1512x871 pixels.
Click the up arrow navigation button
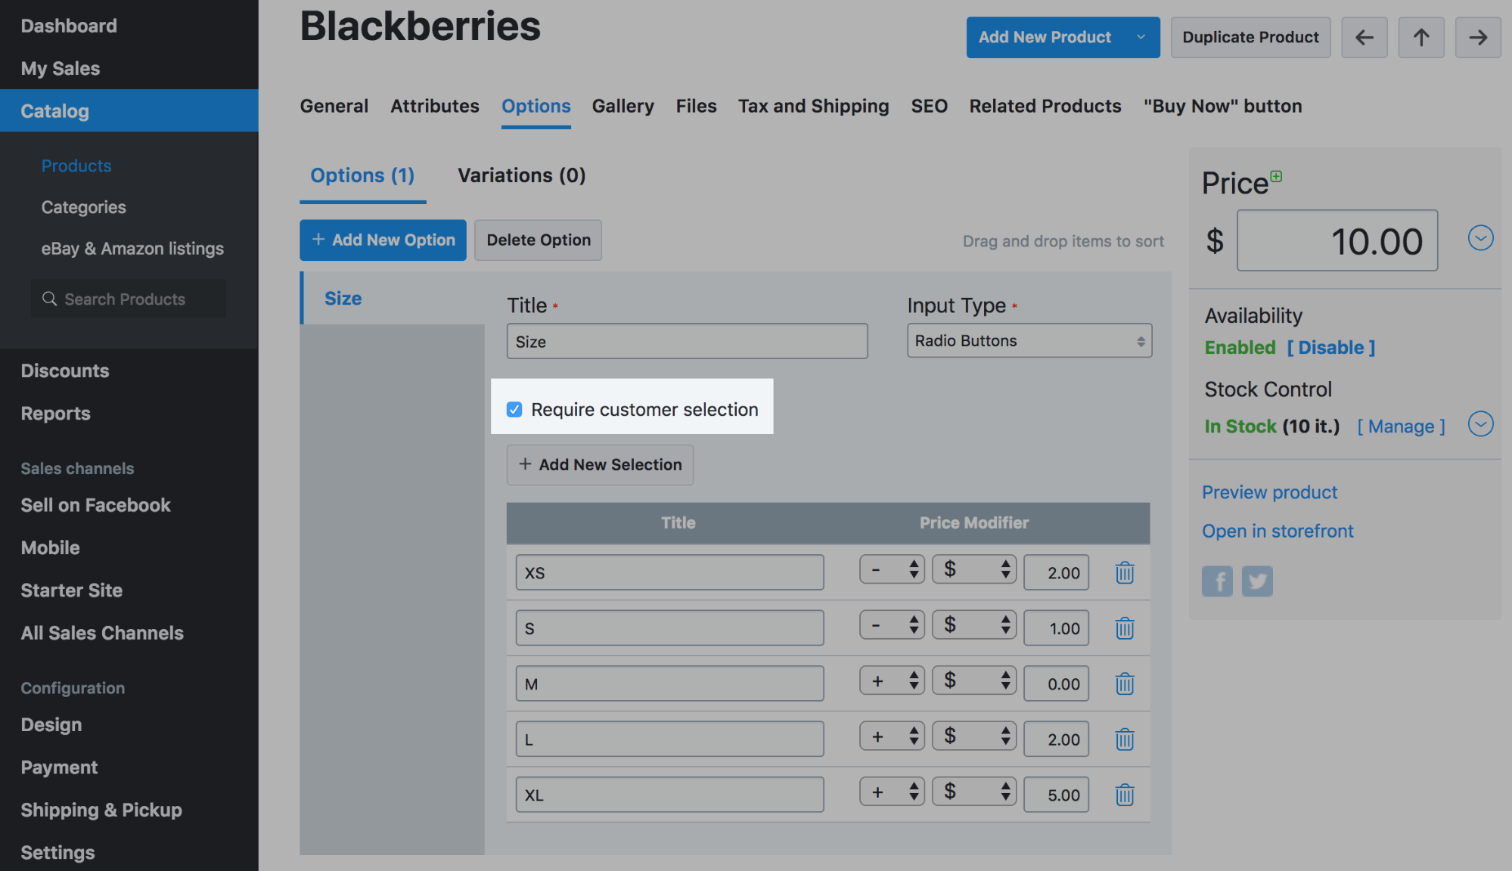tap(1421, 37)
